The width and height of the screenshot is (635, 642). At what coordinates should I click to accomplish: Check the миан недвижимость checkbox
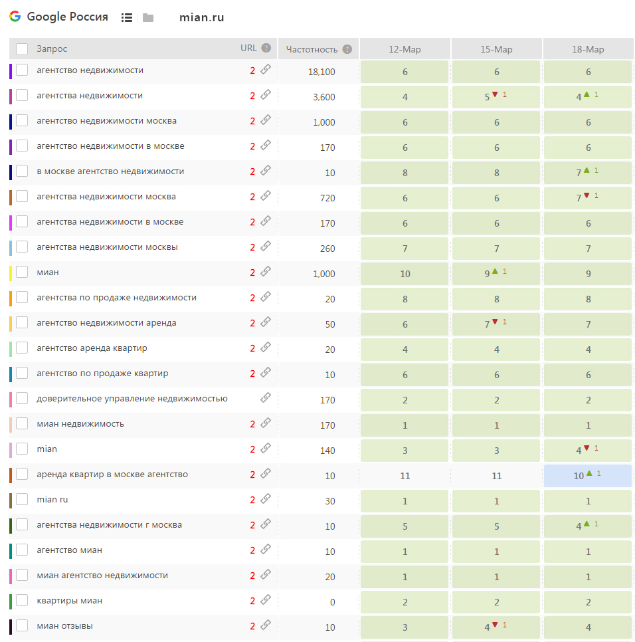22,424
